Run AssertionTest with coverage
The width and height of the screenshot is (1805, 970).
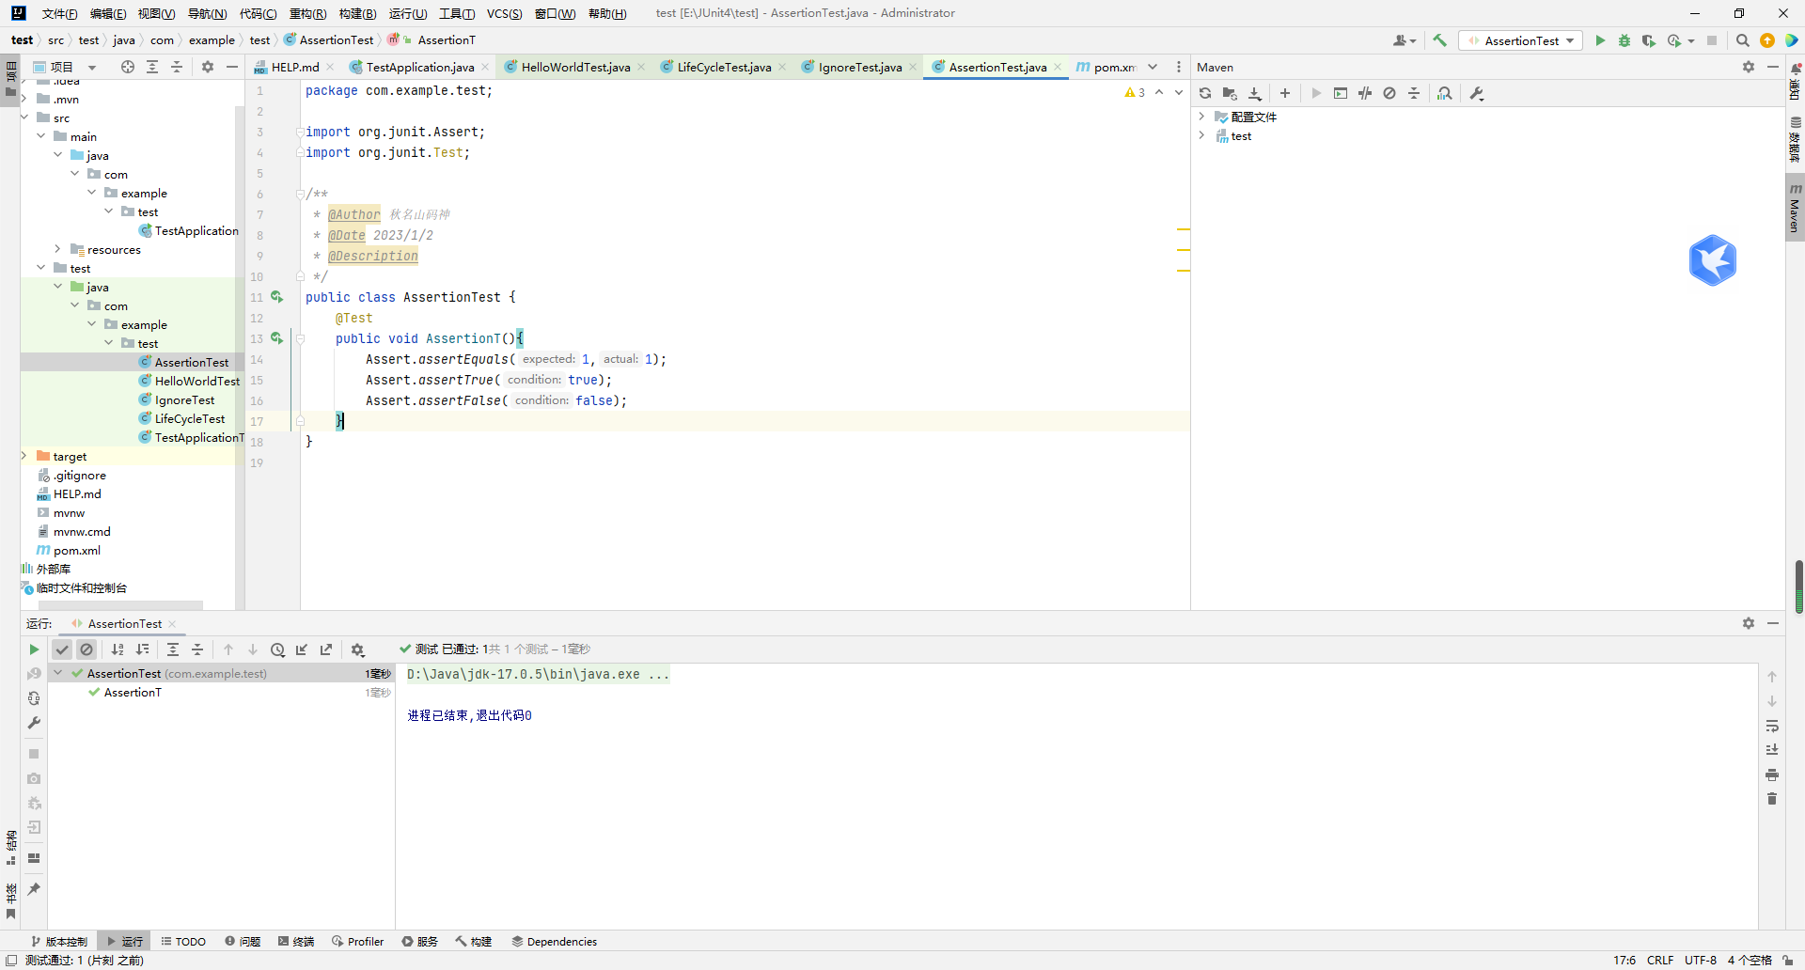(1649, 40)
